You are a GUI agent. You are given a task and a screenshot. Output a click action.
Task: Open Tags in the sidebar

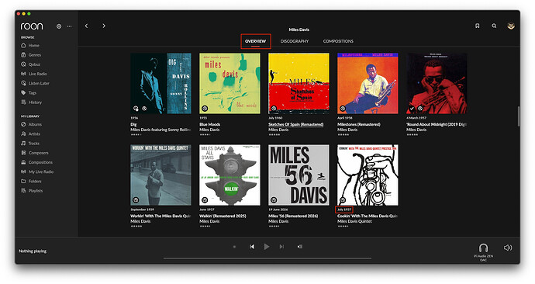point(29,93)
